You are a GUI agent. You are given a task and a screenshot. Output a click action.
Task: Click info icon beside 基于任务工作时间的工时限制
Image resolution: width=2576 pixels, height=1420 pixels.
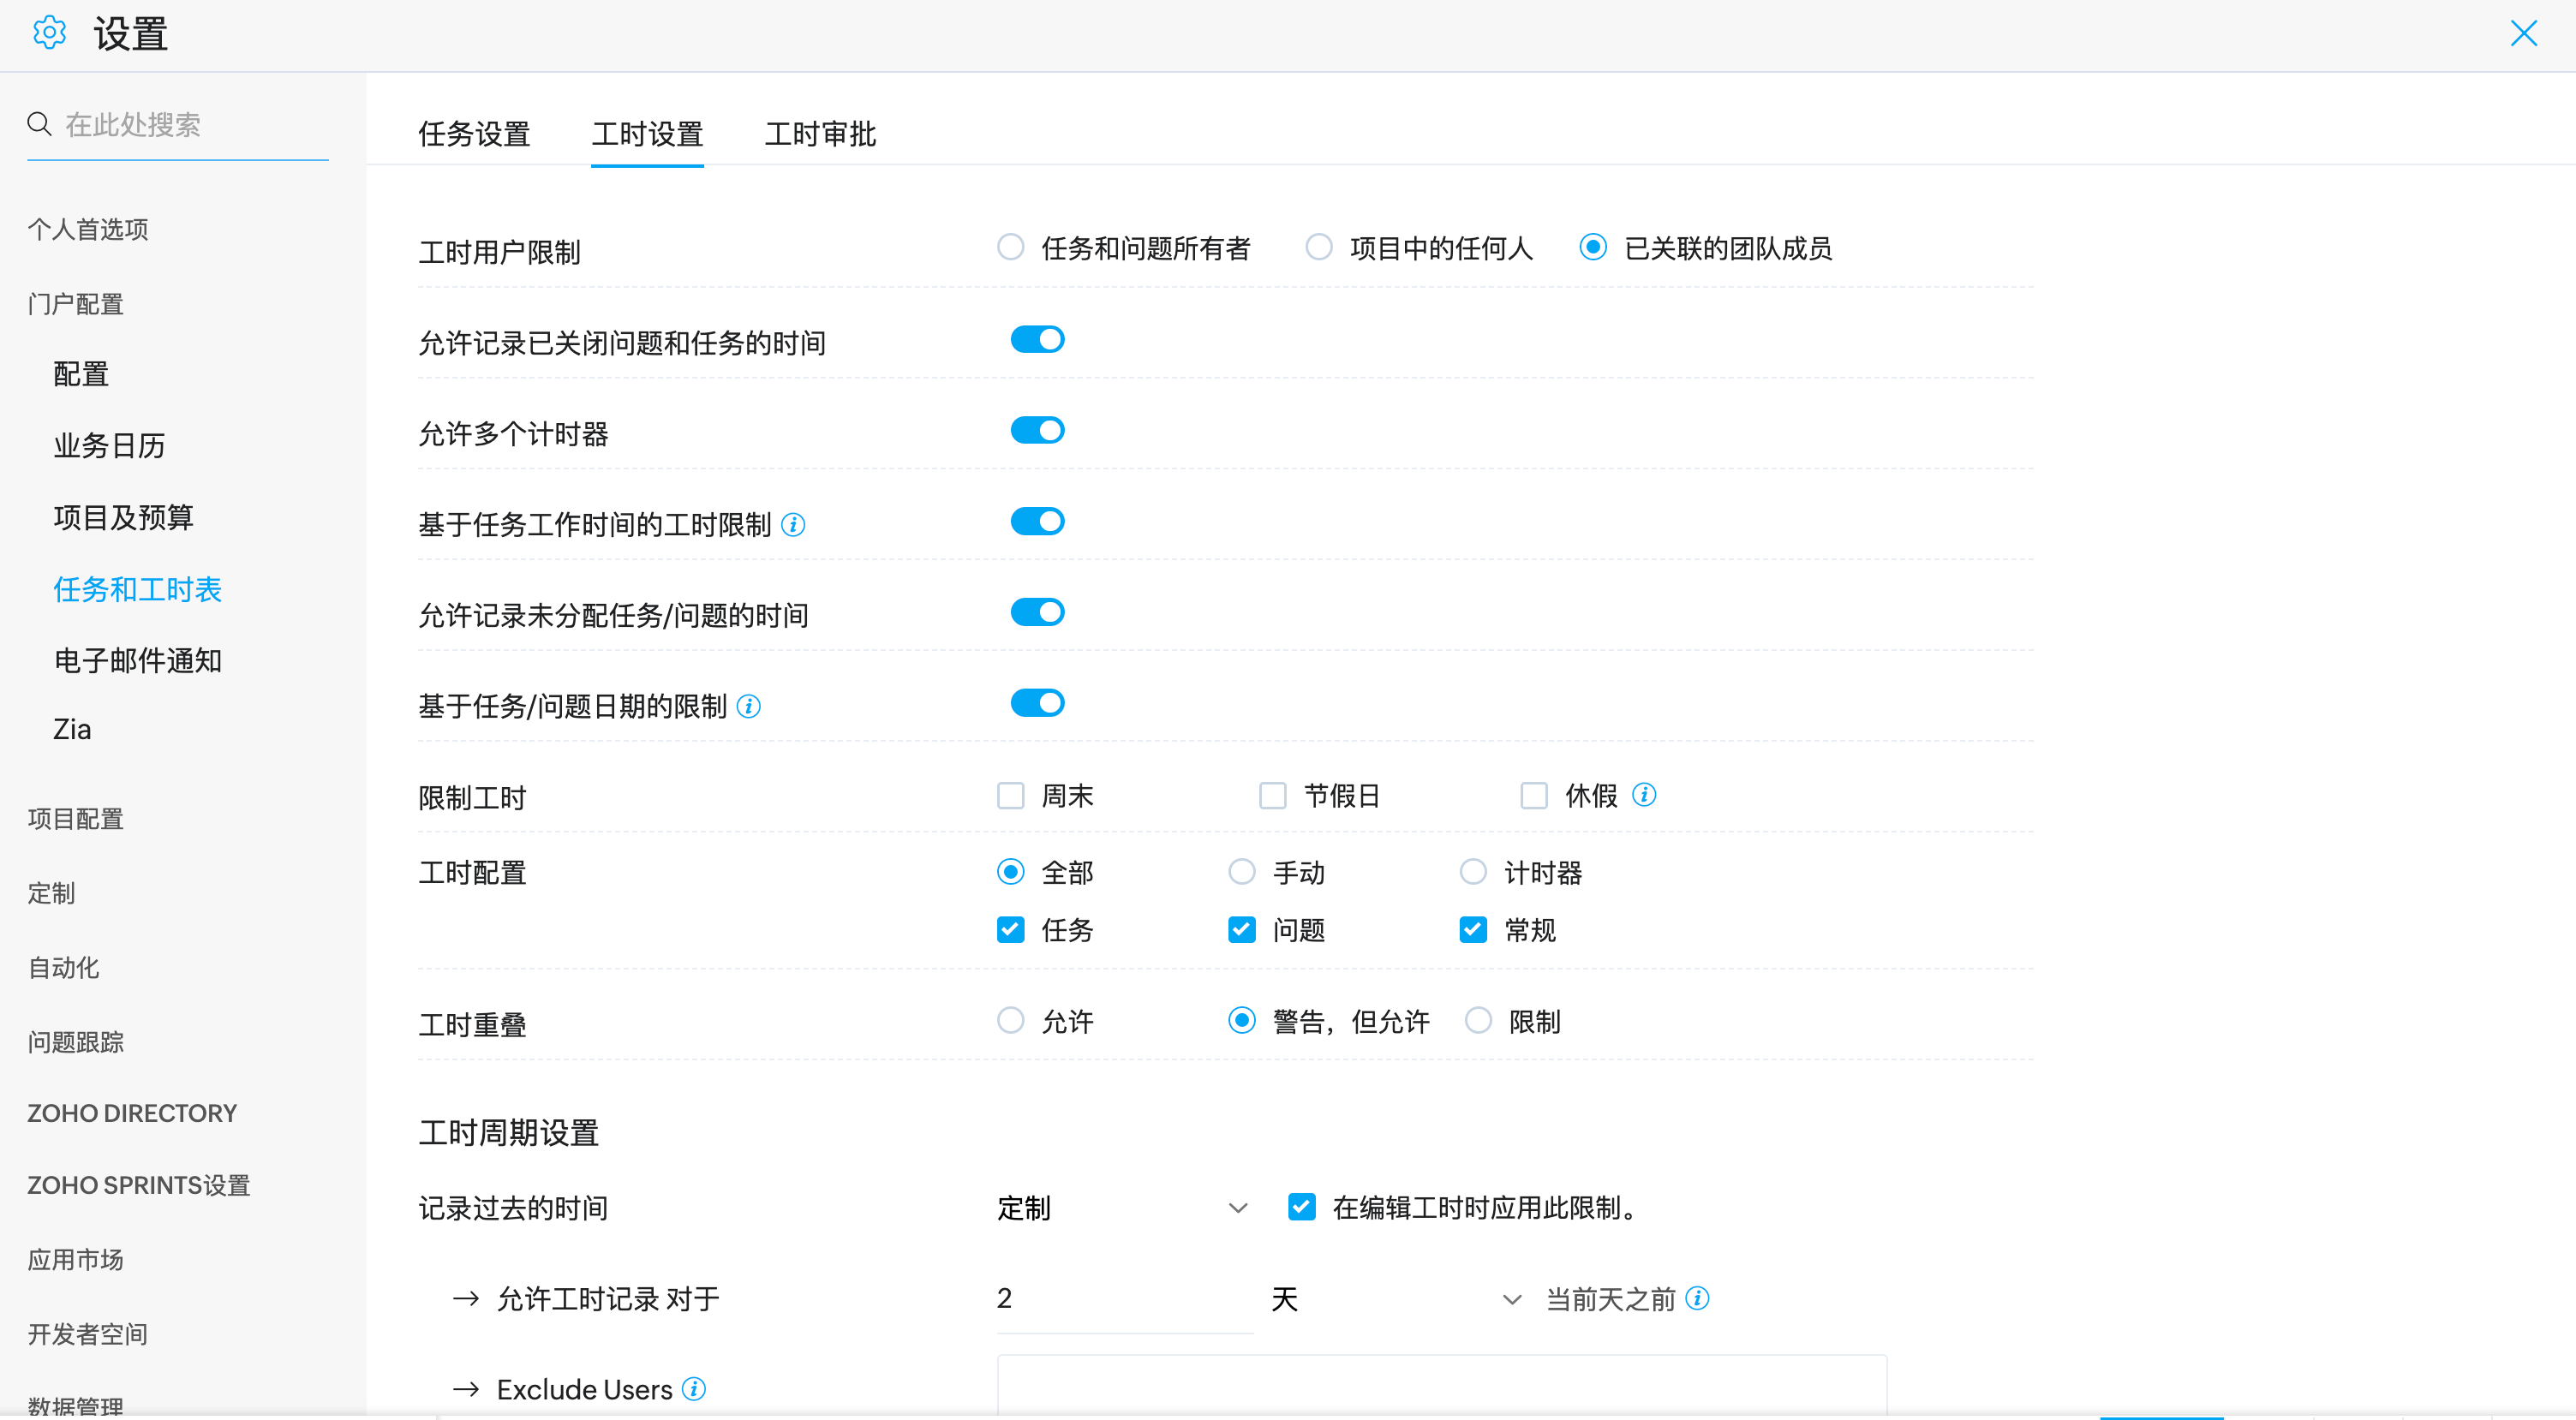point(793,524)
